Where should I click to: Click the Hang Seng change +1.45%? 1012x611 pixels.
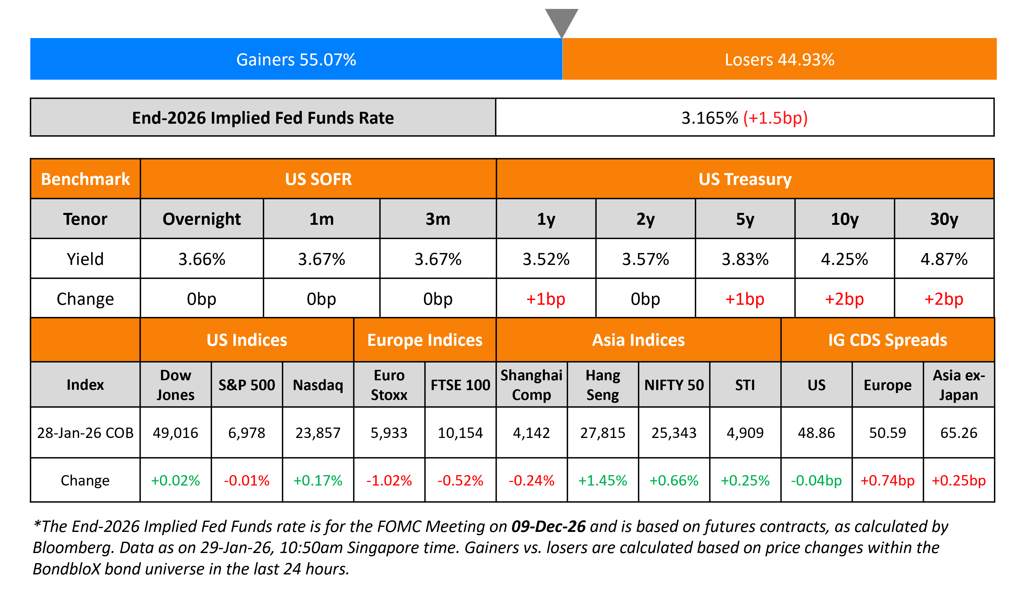click(603, 480)
